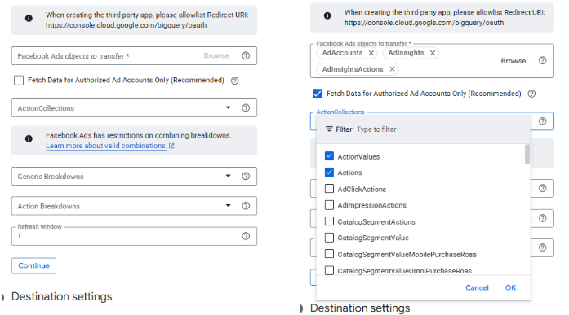Cancel the ActionCollections selection

click(477, 287)
